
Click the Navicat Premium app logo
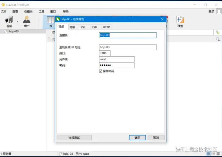(x=3, y=5)
